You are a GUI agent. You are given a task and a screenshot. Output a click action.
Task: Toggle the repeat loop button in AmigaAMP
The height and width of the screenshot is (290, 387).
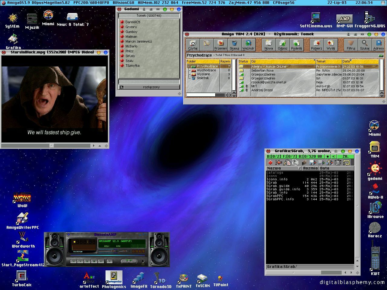click(x=133, y=261)
